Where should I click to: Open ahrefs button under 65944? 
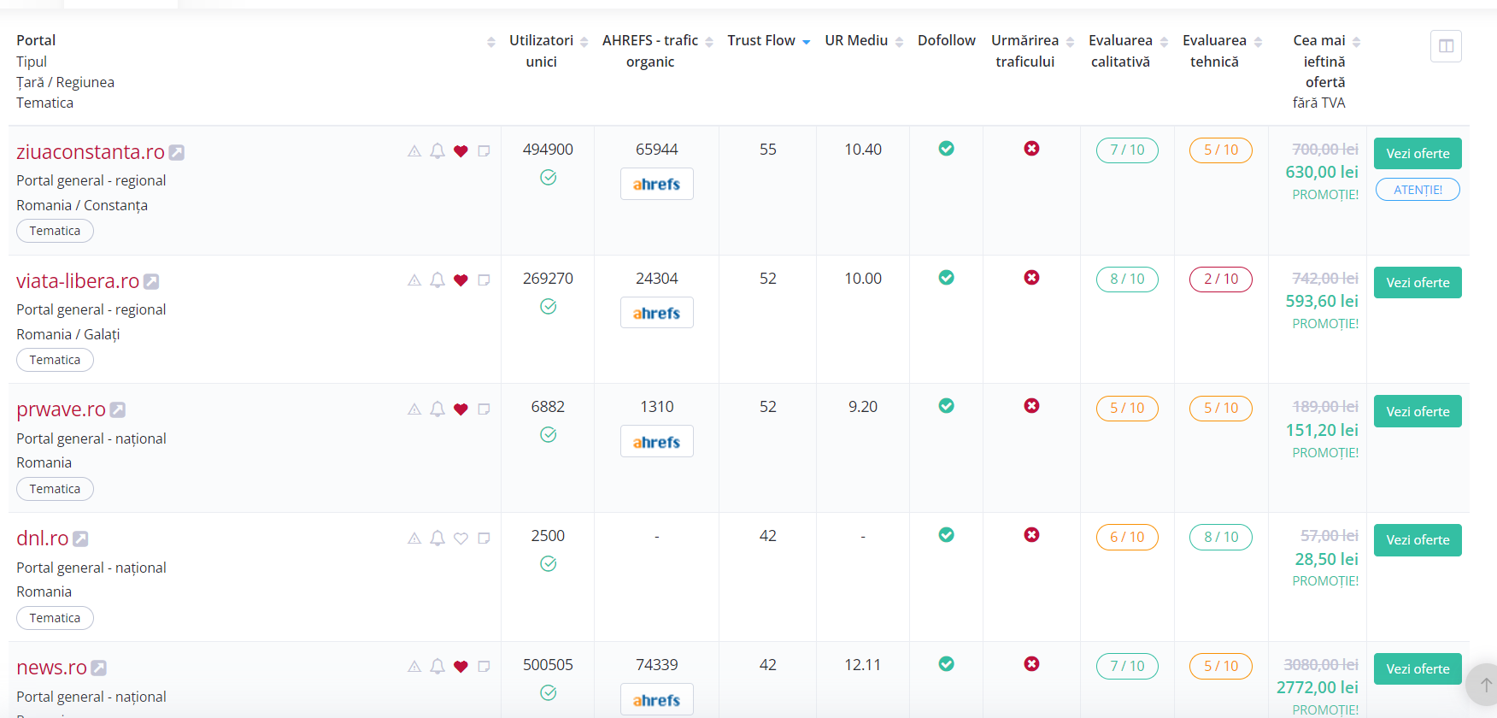point(656,184)
